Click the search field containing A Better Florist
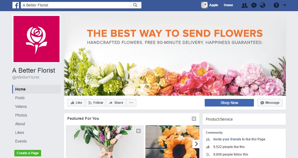Image resolution: width=298 pixels, height=158 pixels. point(75,5)
